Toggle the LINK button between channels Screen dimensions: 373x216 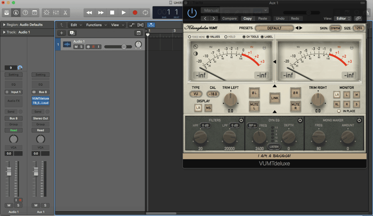(274, 98)
